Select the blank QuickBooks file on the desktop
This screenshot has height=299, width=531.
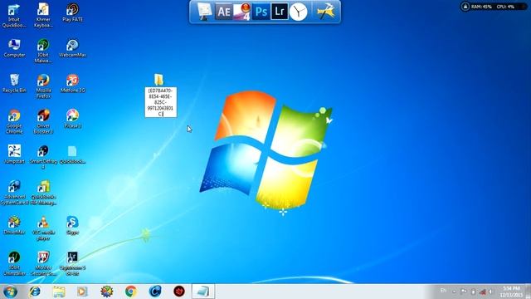tap(72, 154)
